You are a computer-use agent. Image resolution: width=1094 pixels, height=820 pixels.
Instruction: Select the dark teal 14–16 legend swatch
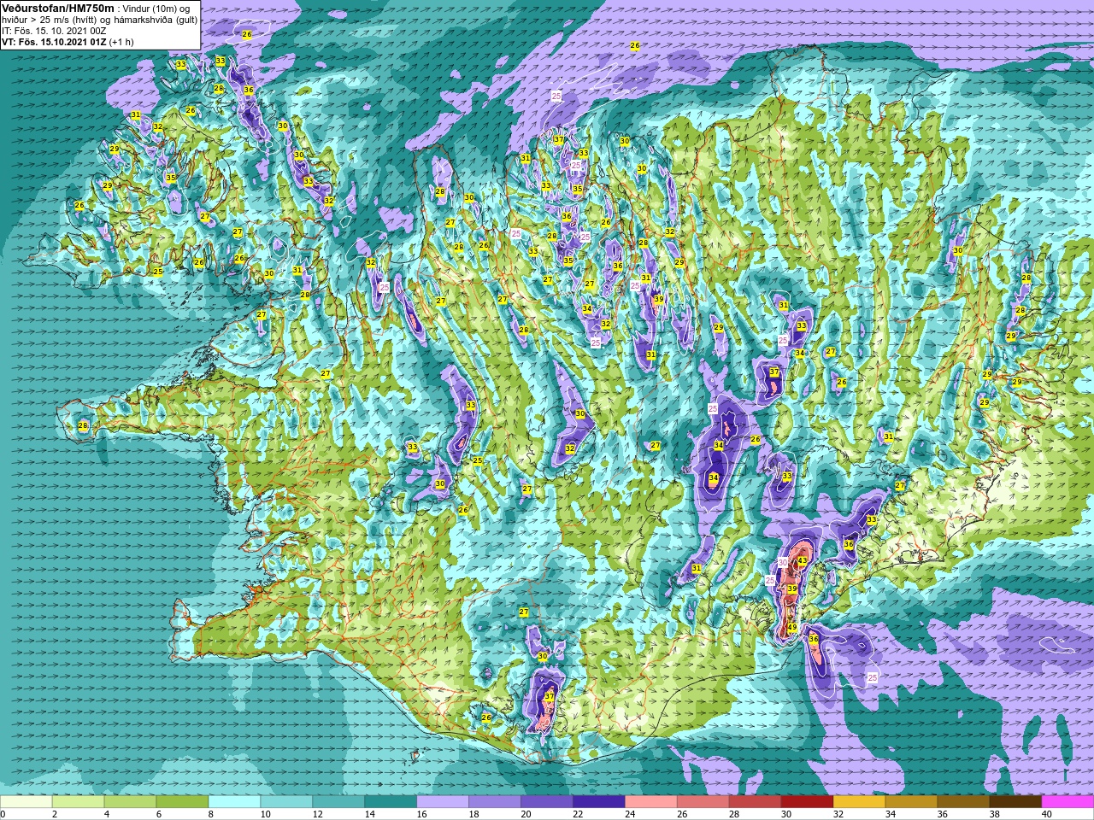coord(391,802)
